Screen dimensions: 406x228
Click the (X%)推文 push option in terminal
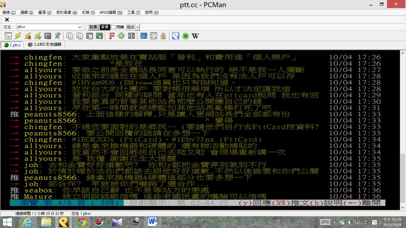point(291,203)
